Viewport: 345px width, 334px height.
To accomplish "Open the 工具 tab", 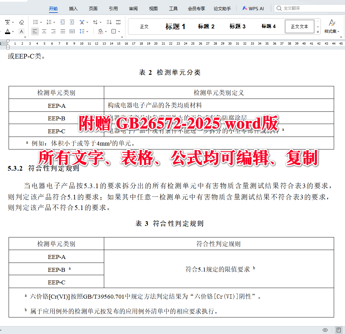I will (x=173, y=9).
